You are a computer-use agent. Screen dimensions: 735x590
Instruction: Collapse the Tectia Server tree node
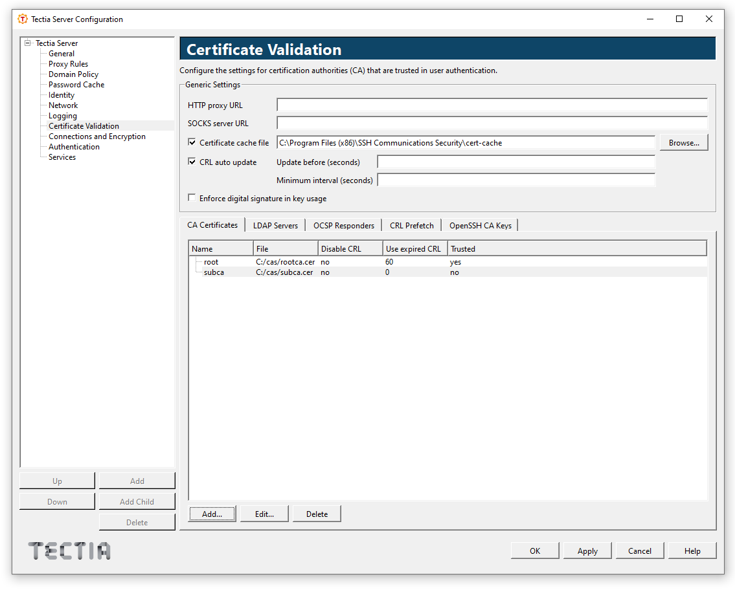(x=28, y=43)
